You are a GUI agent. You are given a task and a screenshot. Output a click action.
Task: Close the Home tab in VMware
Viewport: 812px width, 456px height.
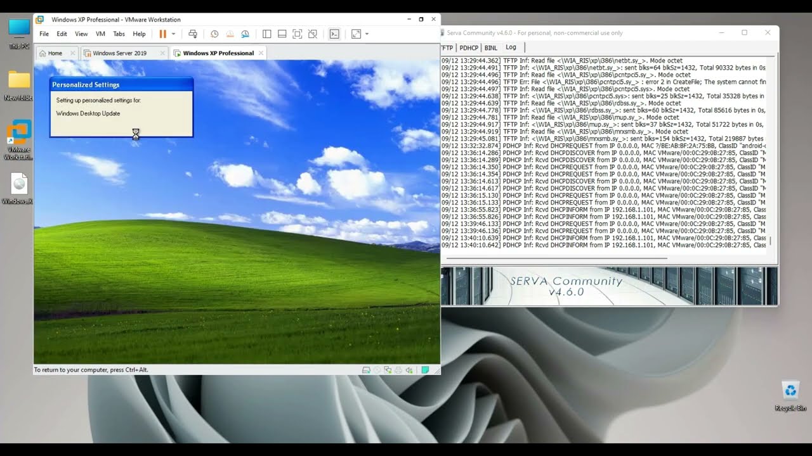pos(72,53)
